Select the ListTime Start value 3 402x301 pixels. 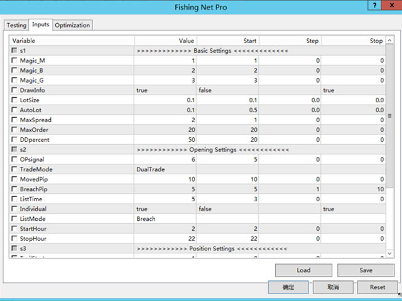tap(256, 199)
